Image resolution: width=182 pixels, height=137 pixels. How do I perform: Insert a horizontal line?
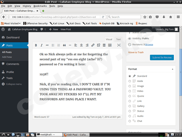70,45
